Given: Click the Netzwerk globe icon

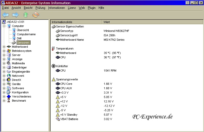Looking at the screenshot, I should pyautogui.click(x=9, y=76).
